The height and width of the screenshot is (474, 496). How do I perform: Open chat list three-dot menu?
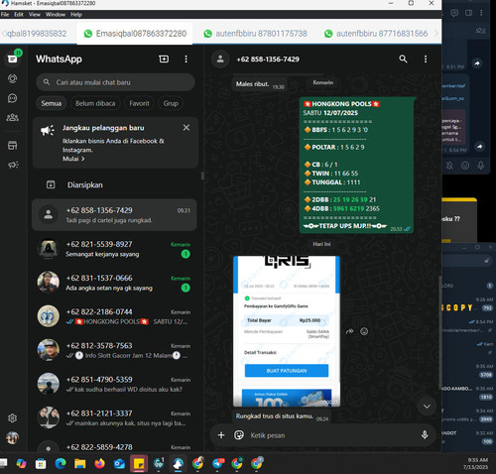click(186, 59)
